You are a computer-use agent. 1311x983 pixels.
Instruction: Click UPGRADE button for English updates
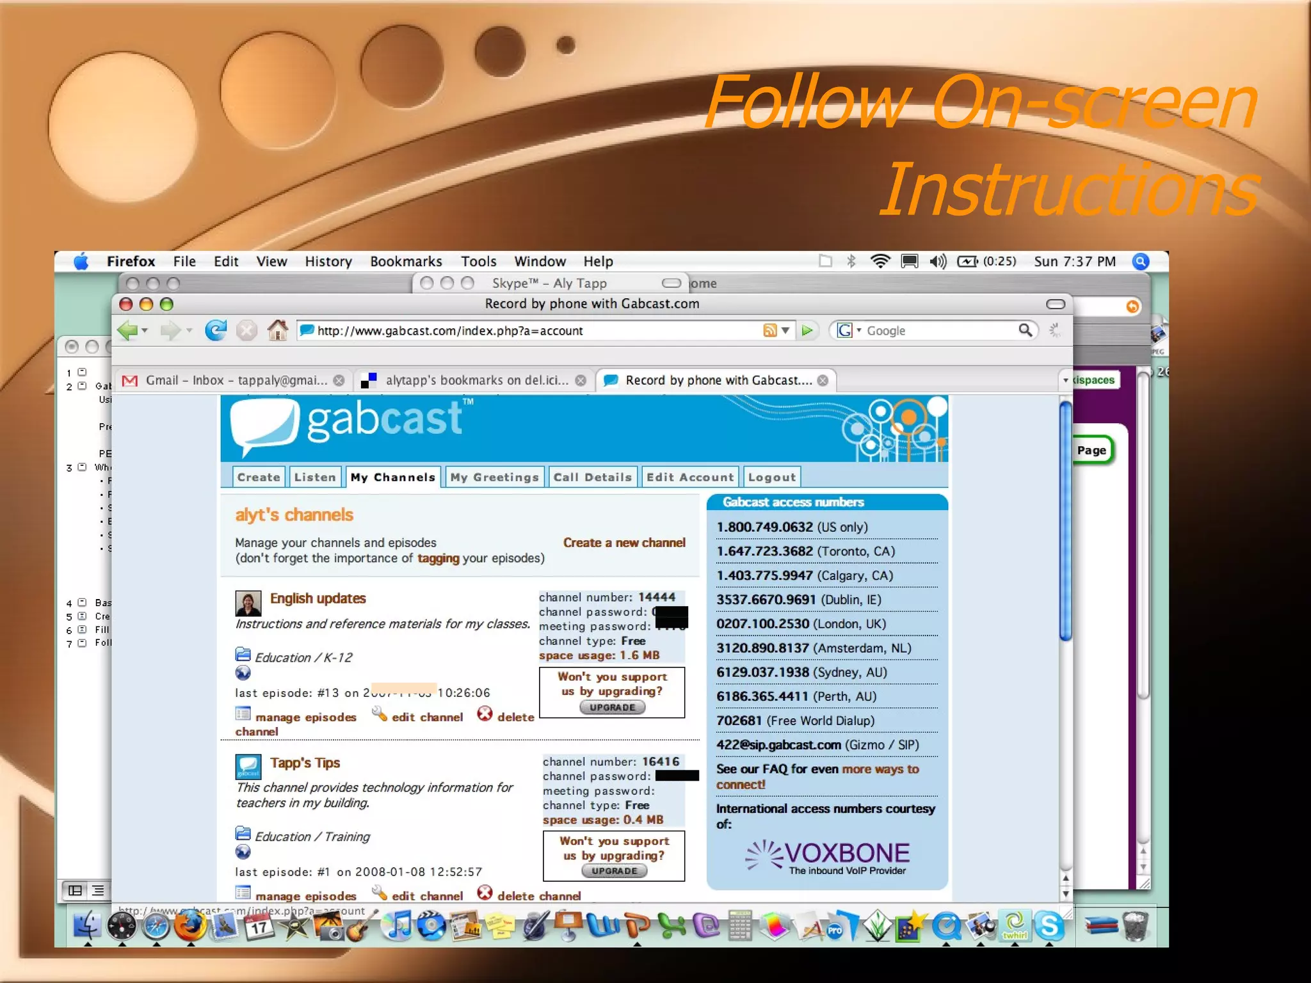613,707
